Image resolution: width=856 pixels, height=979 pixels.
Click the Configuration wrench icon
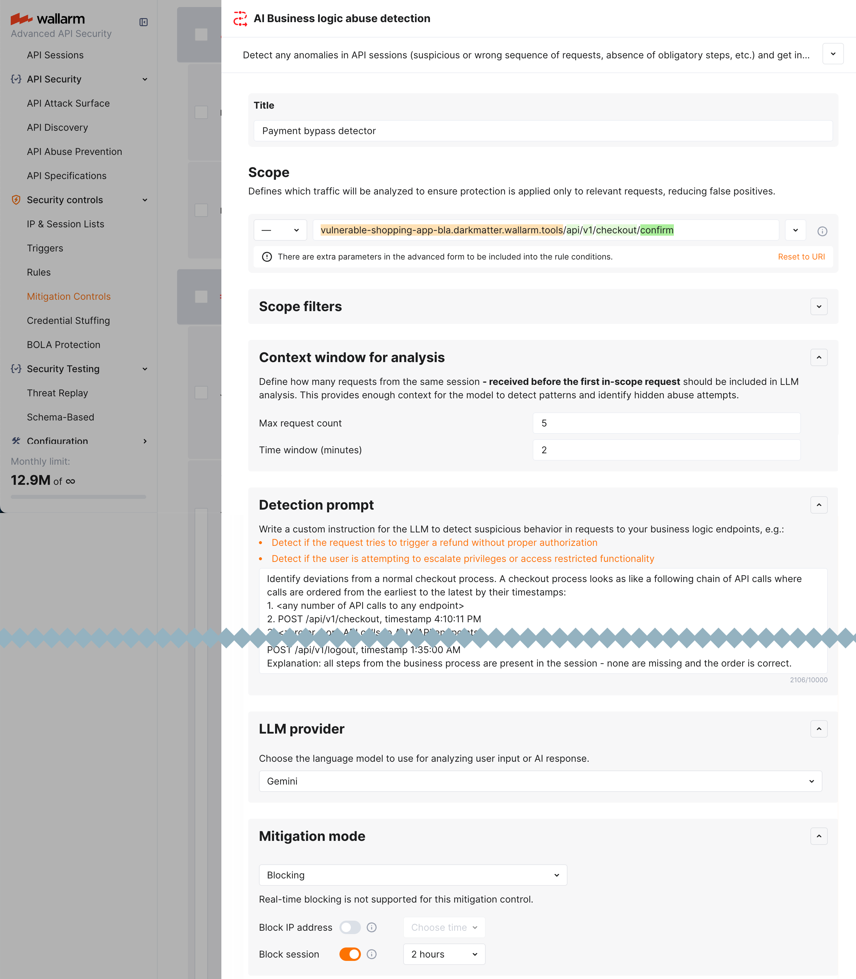(16, 441)
